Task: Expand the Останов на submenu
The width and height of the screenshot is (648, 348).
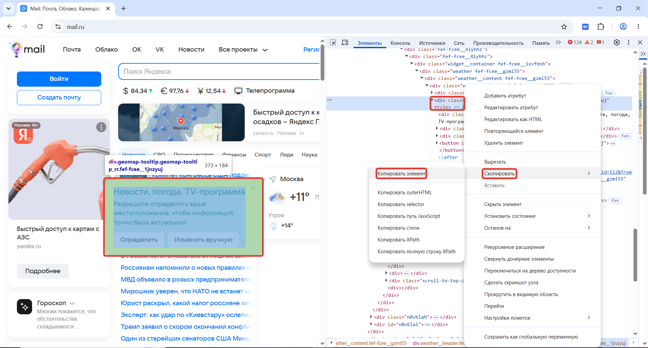Action: [x=589, y=228]
